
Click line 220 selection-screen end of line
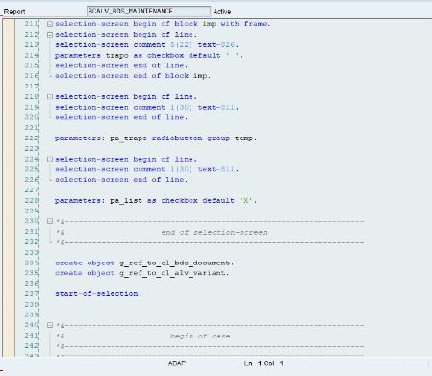121,117
